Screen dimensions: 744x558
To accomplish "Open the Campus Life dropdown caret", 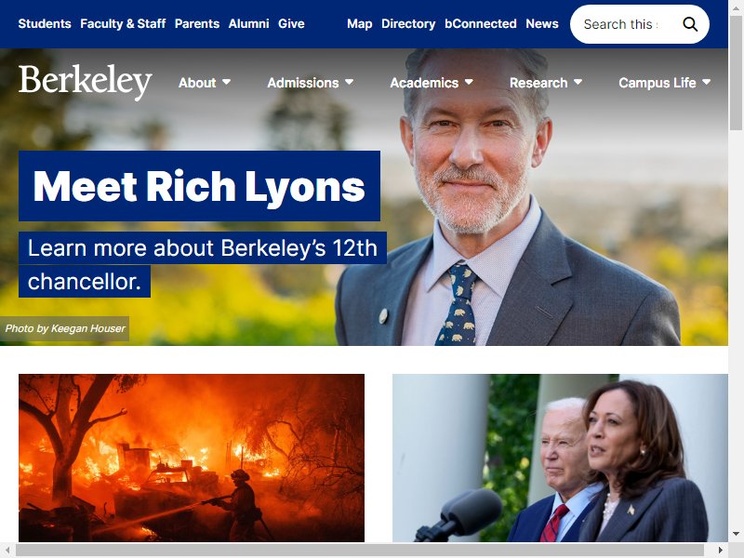I will coord(706,82).
